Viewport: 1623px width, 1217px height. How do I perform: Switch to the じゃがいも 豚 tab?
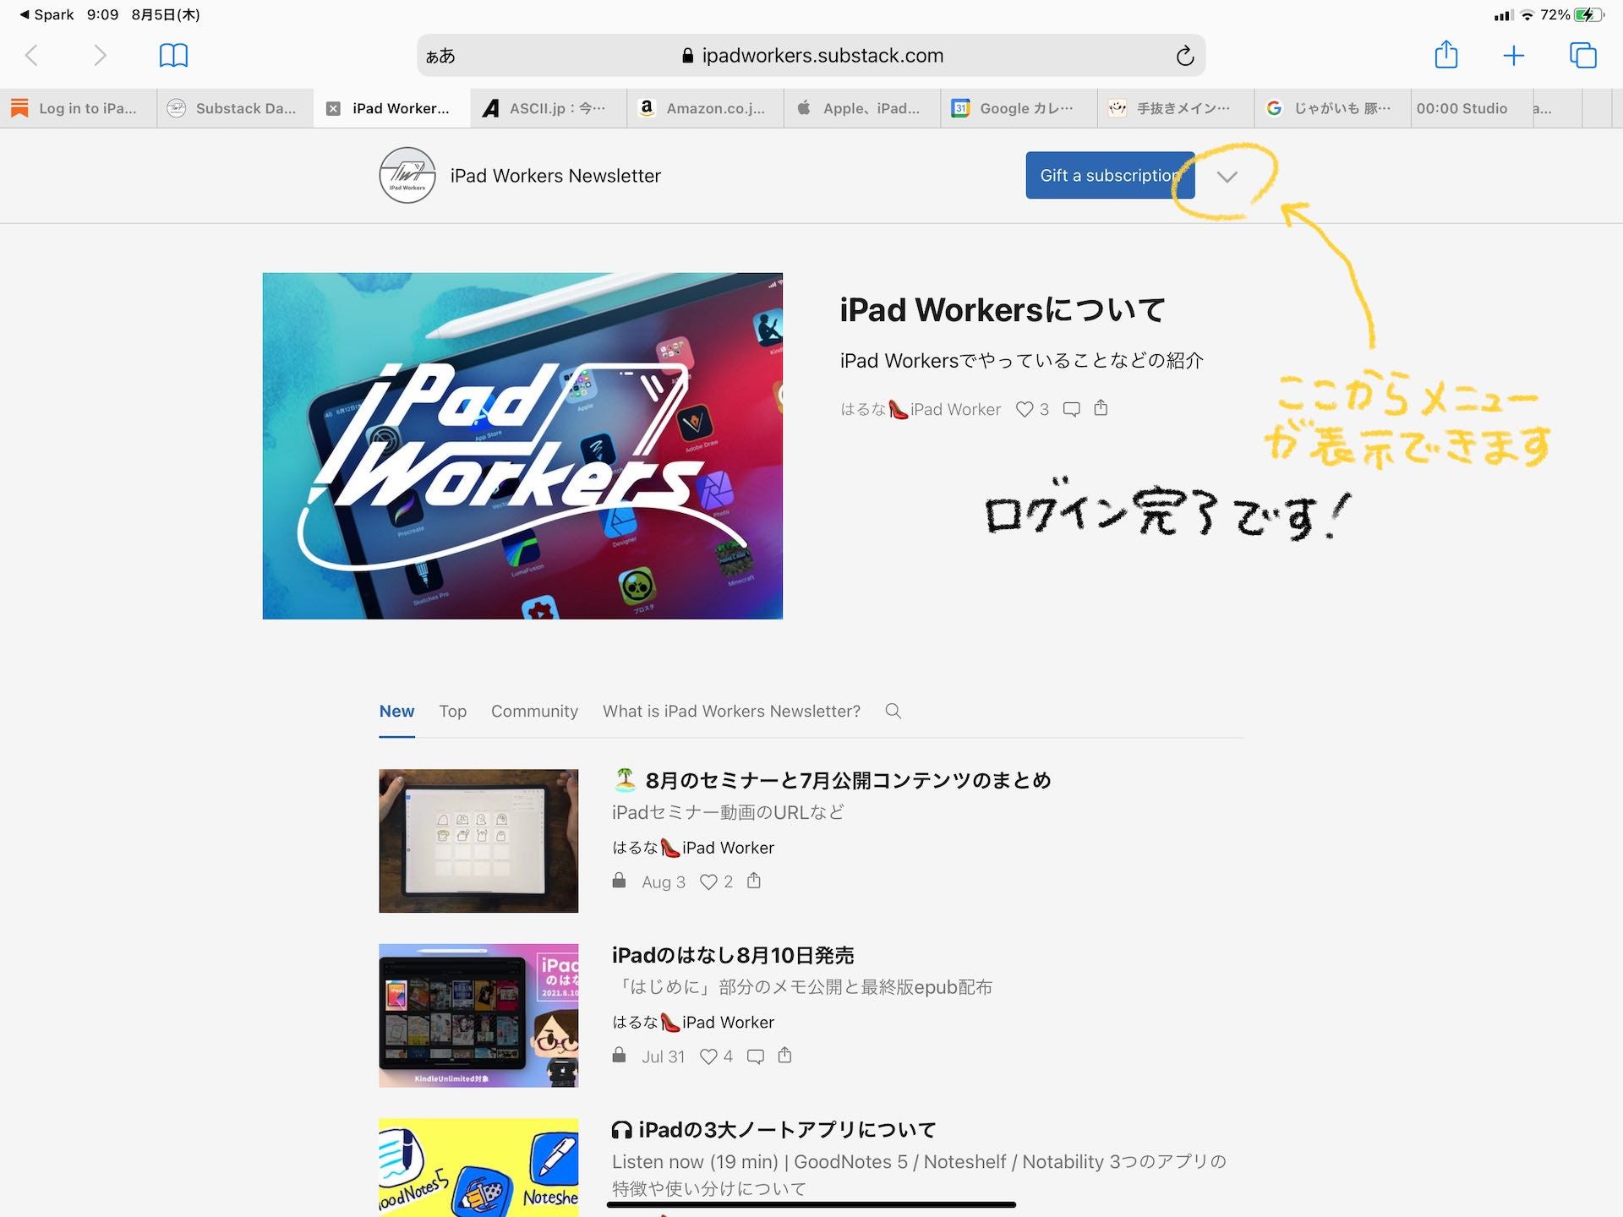pos(1332,108)
